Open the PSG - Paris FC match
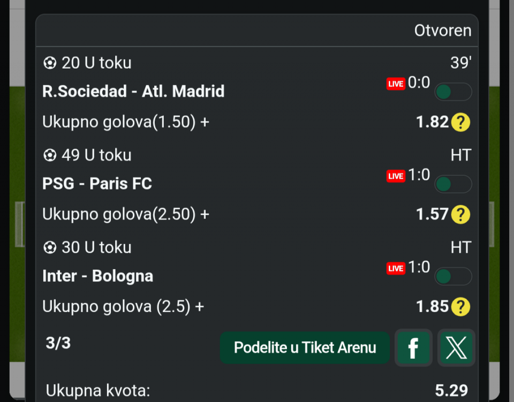This screenshot has width=514, height=402. click(97, 184)
